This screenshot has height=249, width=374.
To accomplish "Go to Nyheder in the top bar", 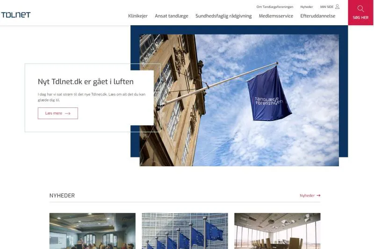I will (307, 7).
